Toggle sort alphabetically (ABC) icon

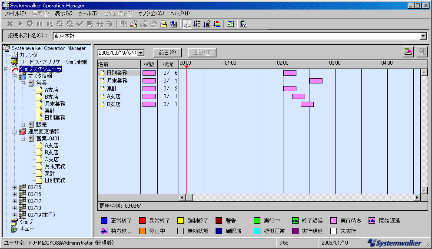[x=197, y=24]
